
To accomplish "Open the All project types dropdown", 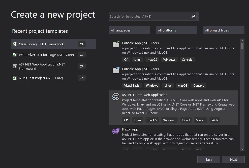I will tap(224, 30).
